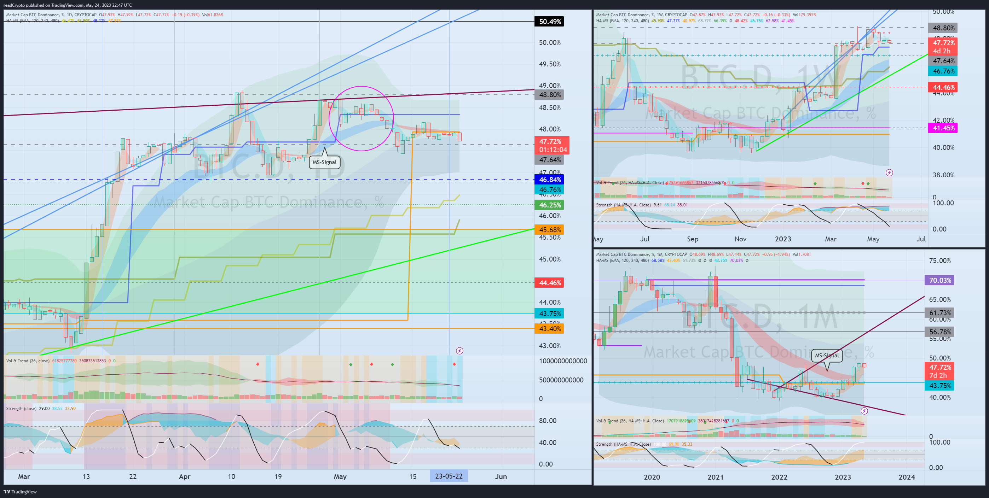Click the MS-Signal callout on the daily chart

(x=324, y=162)
